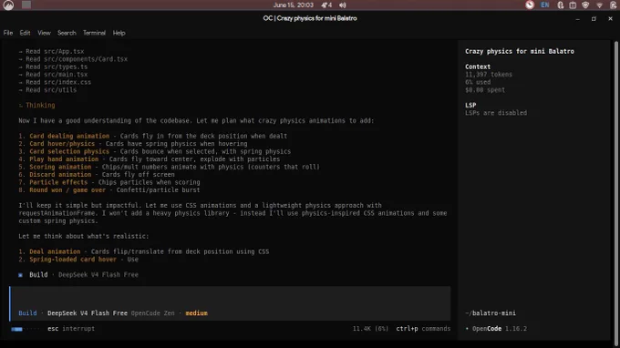Image resolution: width=620 pixels, height=348 pixels.
Task: Click the 'Read src/main.tsx' line
Action: click(x=53, y=75)
